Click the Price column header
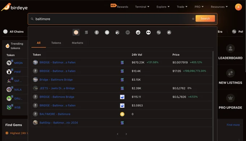 coord(176,55)
